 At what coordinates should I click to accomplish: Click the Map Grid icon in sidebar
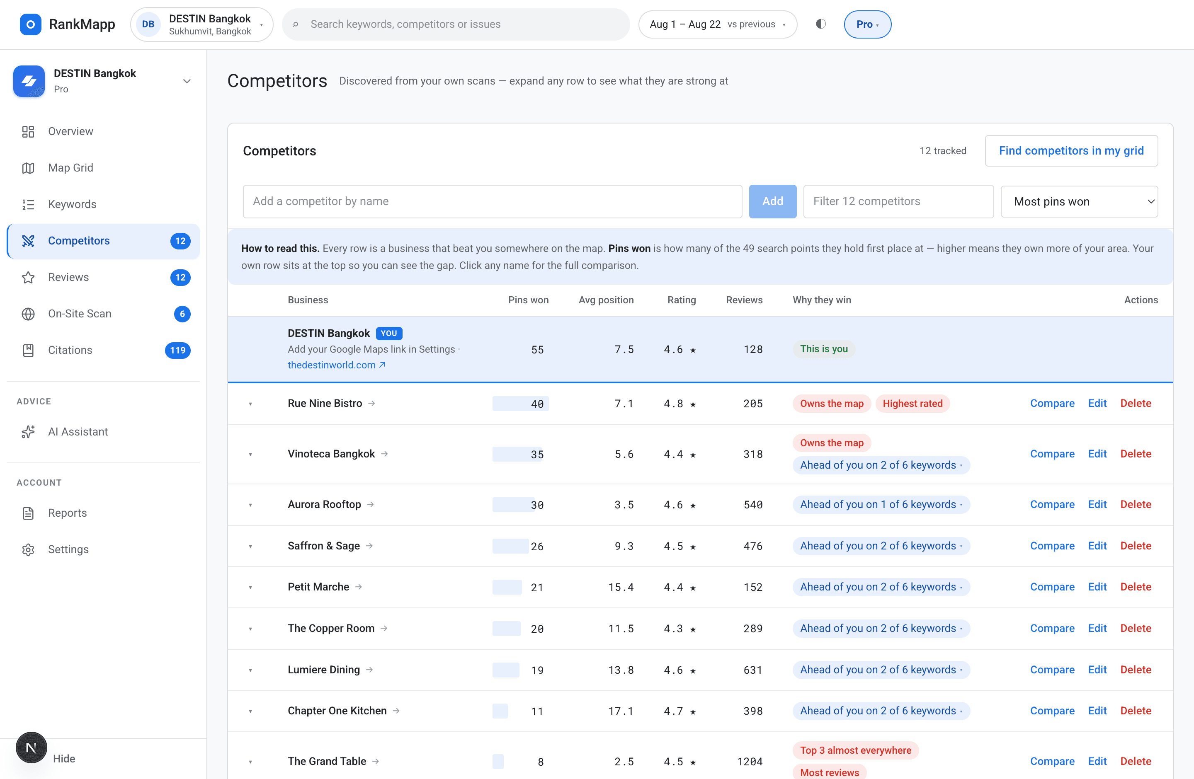pyautogui.click(x=28, y=168)
